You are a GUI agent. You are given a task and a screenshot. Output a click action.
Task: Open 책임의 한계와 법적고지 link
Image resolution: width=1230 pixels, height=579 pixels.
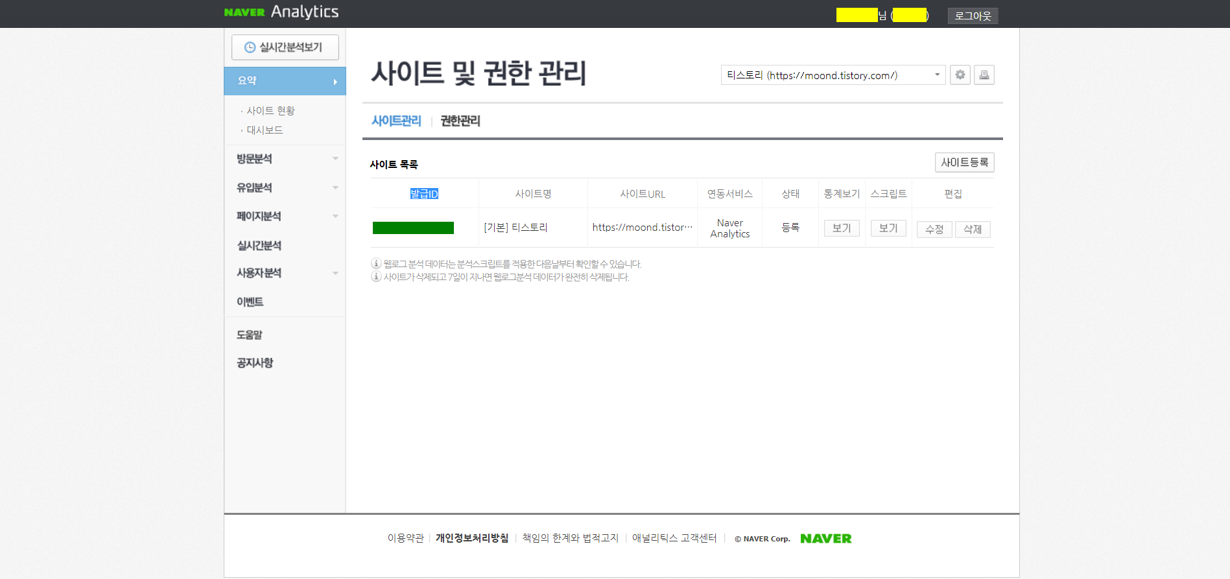click(571, 538)
